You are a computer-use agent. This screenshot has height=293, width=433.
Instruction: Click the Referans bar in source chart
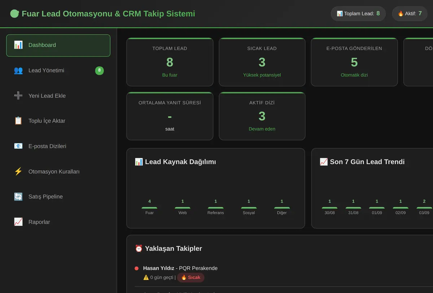[x=215, y=208]
